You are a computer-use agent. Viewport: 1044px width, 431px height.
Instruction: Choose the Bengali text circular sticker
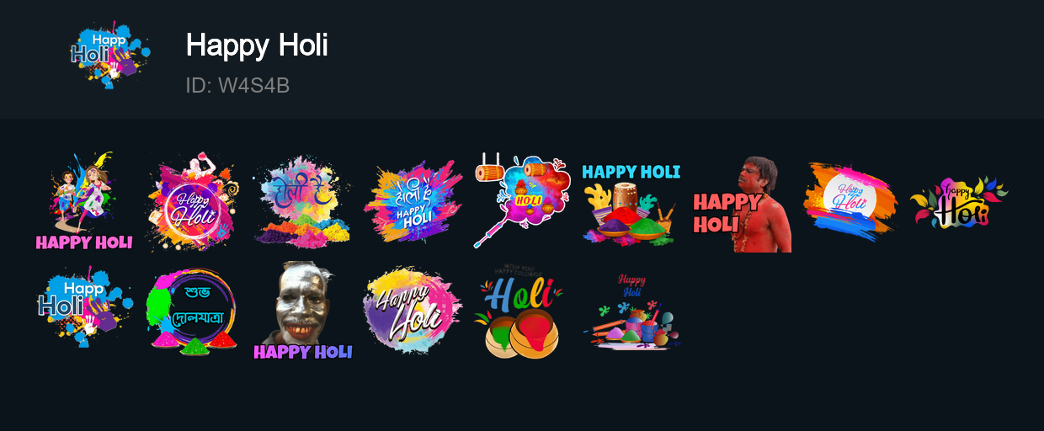pos(194,311)
